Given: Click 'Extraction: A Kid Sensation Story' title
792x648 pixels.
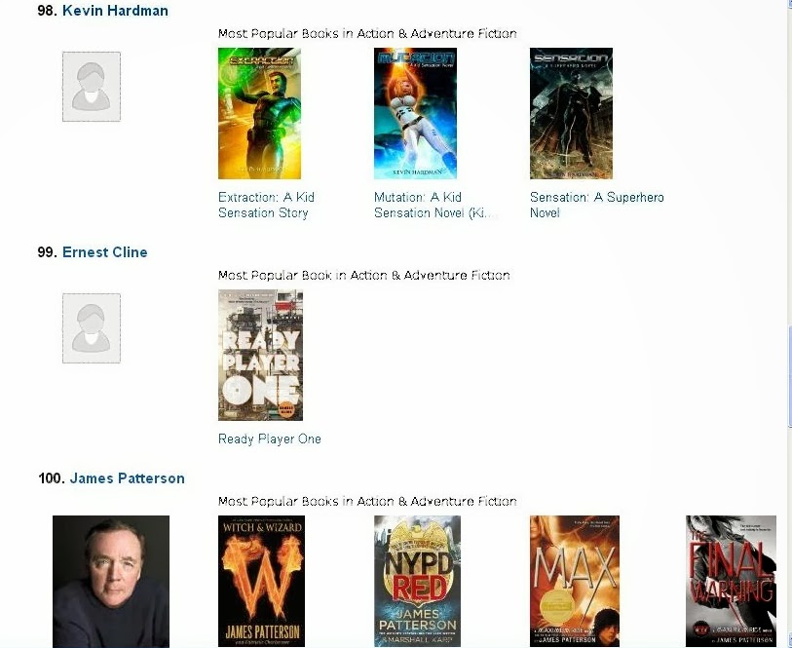Looking at the screenshot, I should (266, 205).
